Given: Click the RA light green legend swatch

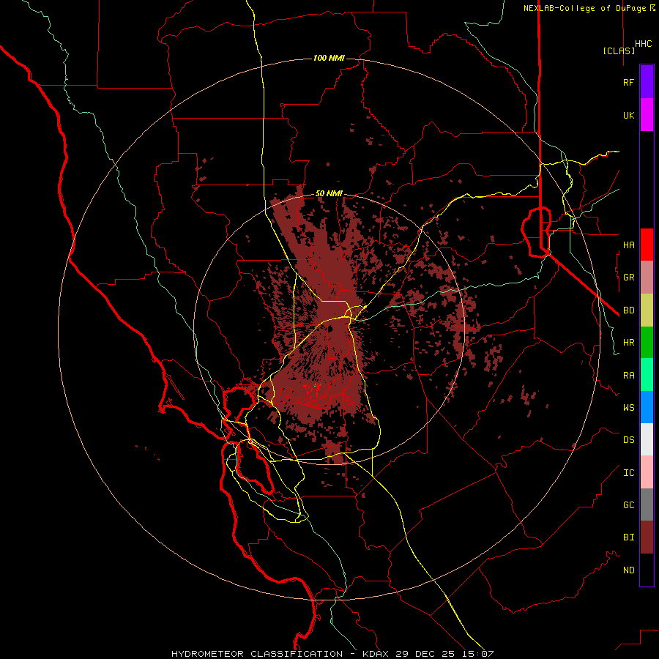Looking at the screenshot, I should (x=647, y=375).
